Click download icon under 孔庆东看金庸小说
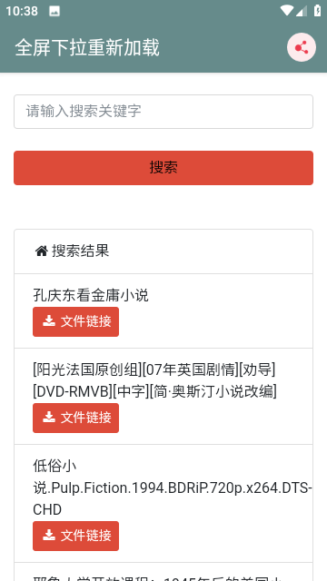 point(49,321)
